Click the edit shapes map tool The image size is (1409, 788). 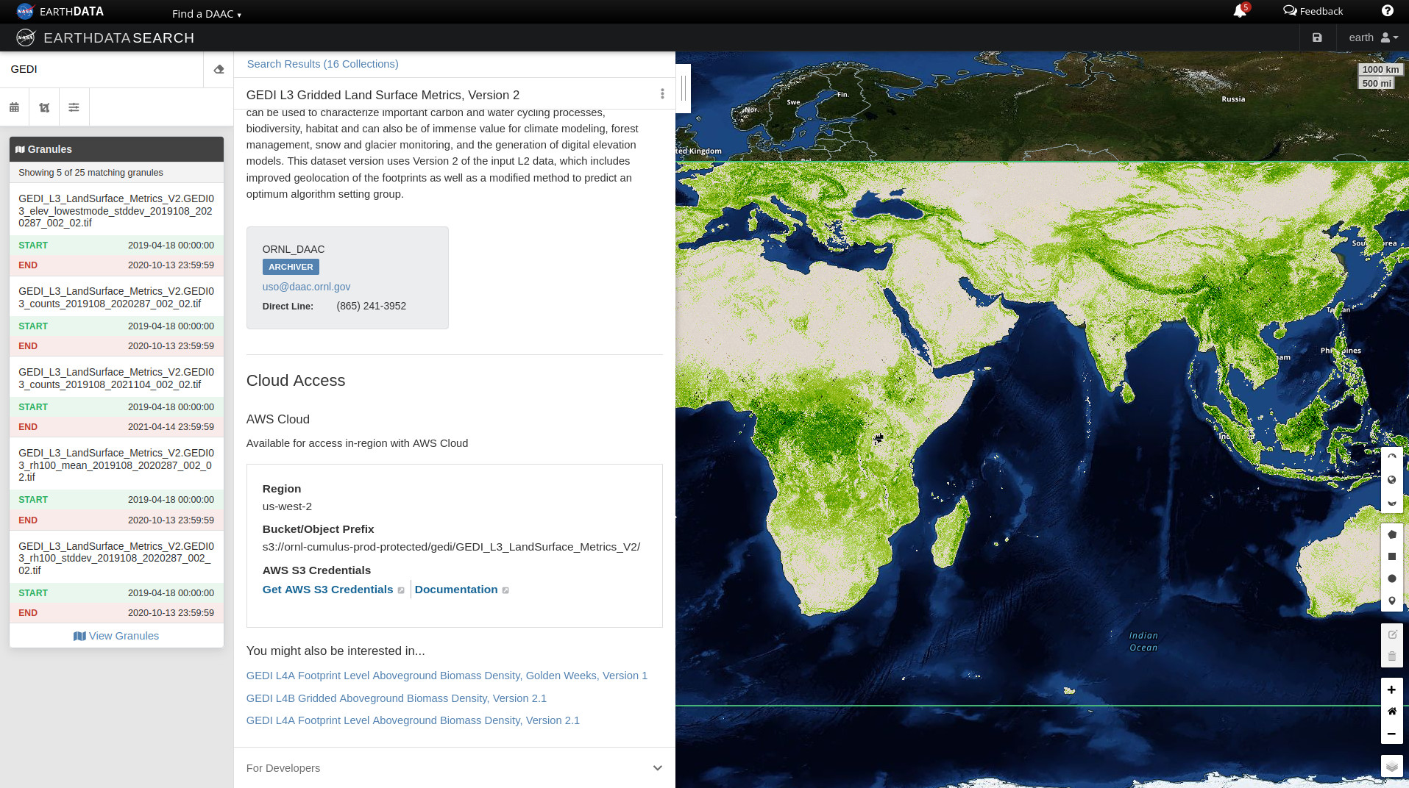click(1391, 634)
